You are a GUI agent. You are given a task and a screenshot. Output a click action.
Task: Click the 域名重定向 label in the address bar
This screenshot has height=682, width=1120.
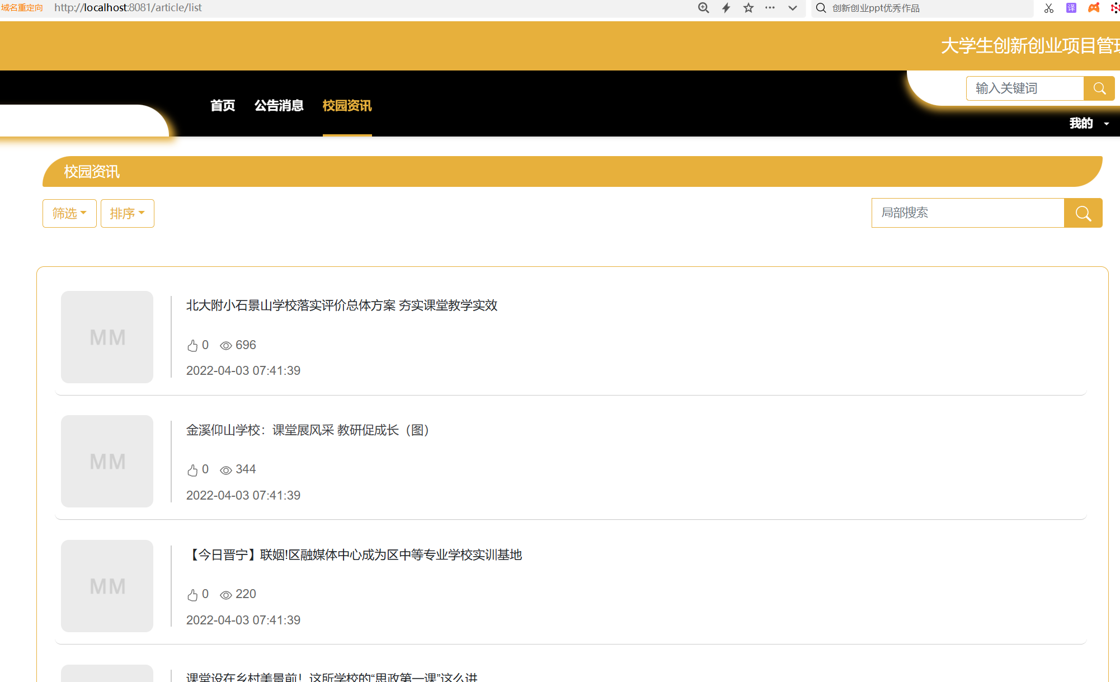[22, 8]
